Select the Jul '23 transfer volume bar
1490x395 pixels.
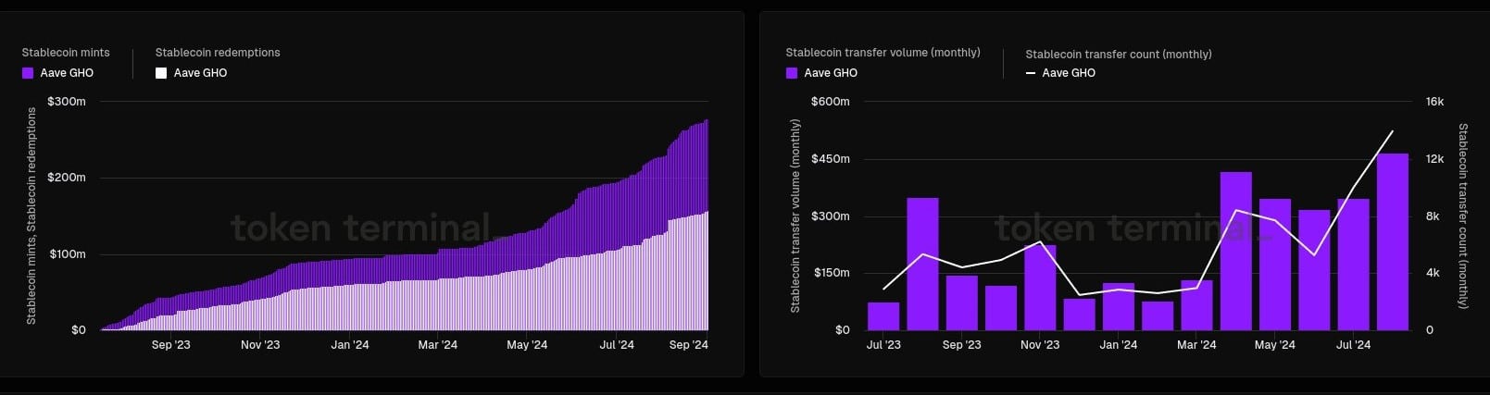coord(883,316)
